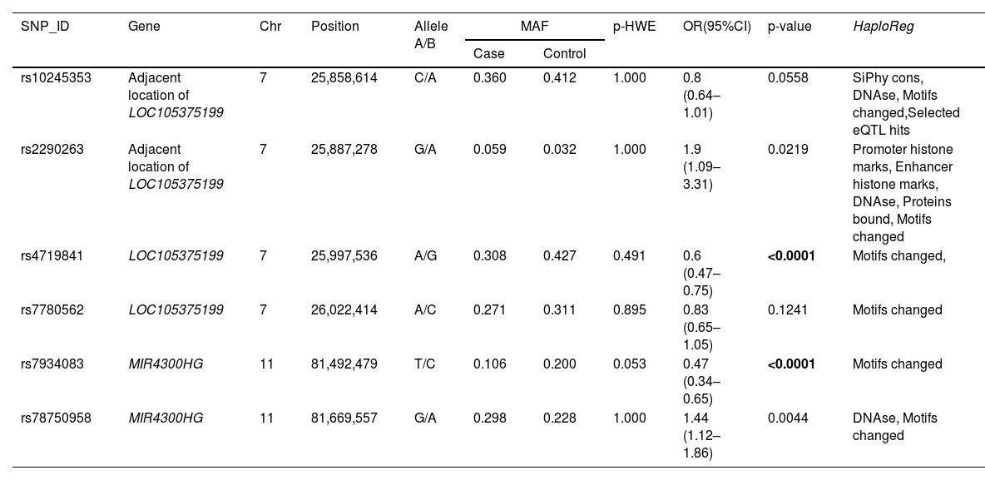
Task: Select the rs4719841 SNP cell
Action: pos(52,256)
